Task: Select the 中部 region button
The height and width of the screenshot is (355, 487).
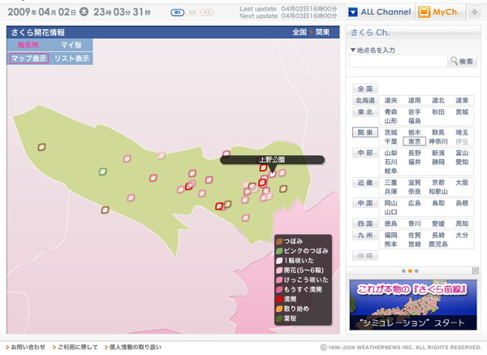Action: coord(365,153)
